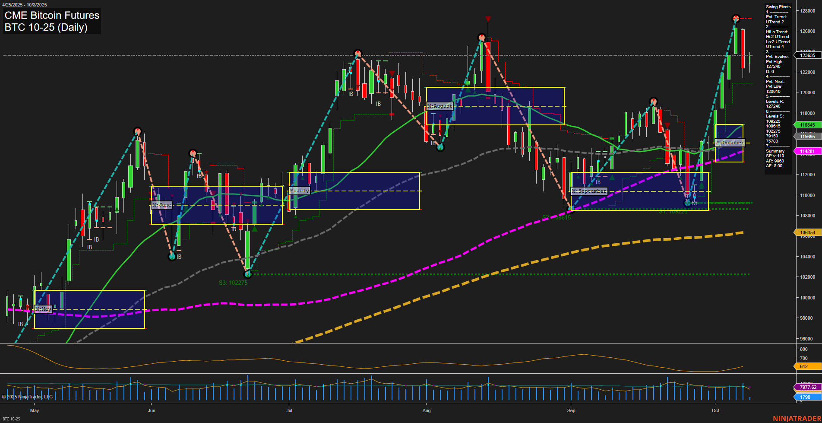Click the mid-July swing high pivot circle
The height and width of the screenshot is (423, 822).
[x=357, y=54]
